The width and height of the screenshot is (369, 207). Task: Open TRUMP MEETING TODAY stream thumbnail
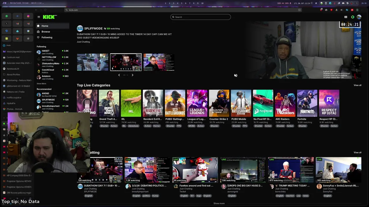(x=291, y=170)
